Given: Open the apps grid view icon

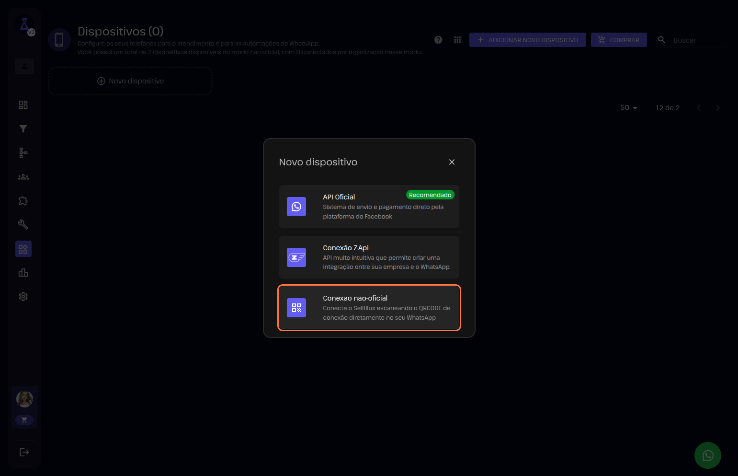Looking at the screenshot, I should 457,40.
